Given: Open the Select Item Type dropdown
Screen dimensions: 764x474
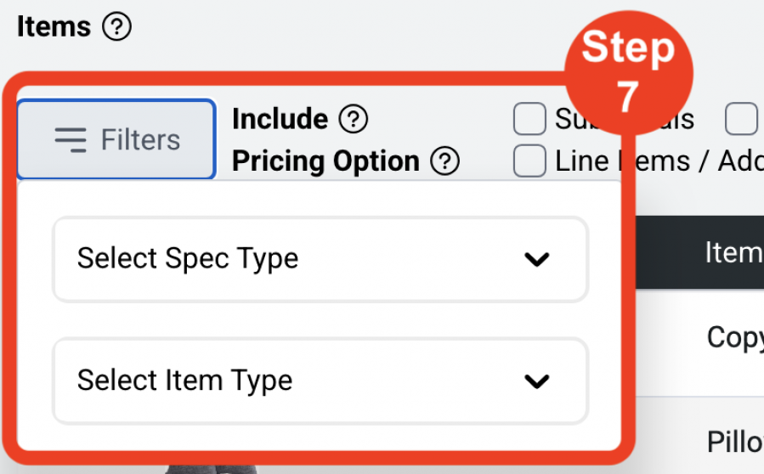Looking at the screenshot, I should (x=320, y=381).
